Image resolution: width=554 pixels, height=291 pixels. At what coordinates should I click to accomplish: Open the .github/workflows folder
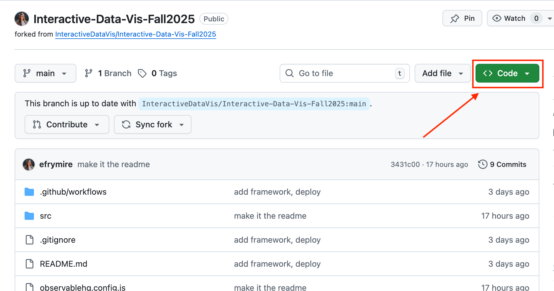(x=73, y=192)
